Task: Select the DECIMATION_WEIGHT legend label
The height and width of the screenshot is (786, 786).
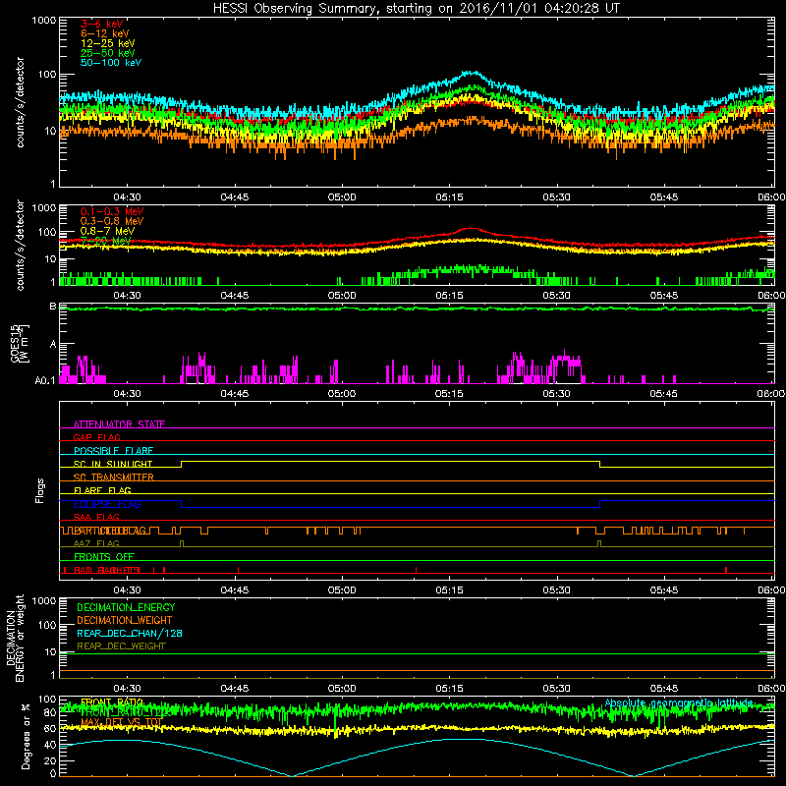Action: click(125, 620)
